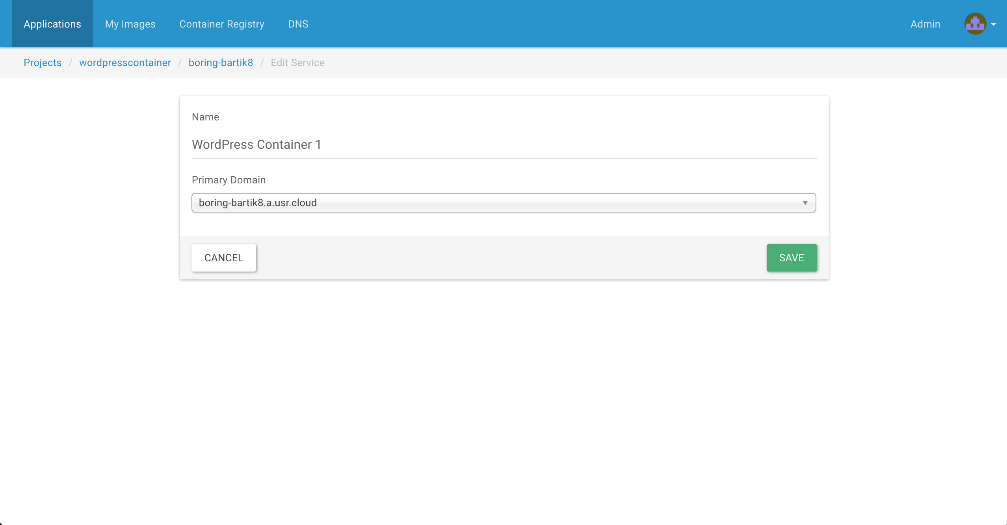Image resolution: width=1007 pixels, height=525 pixels.
Task: Click the Name field label
Action: coord(205,117)
